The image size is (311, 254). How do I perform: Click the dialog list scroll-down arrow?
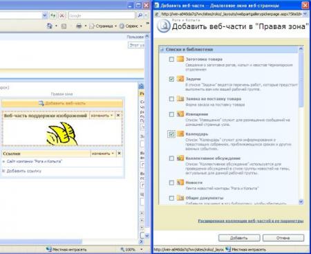(x=301, y=202)
